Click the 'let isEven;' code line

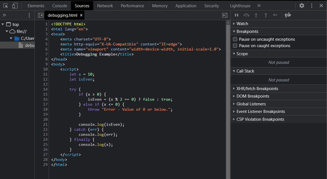(x=82, y=79)
